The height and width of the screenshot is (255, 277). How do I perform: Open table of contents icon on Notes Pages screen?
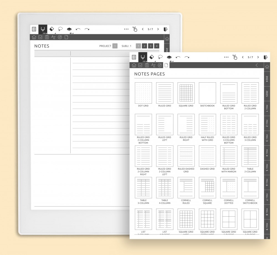click(134, 57)
